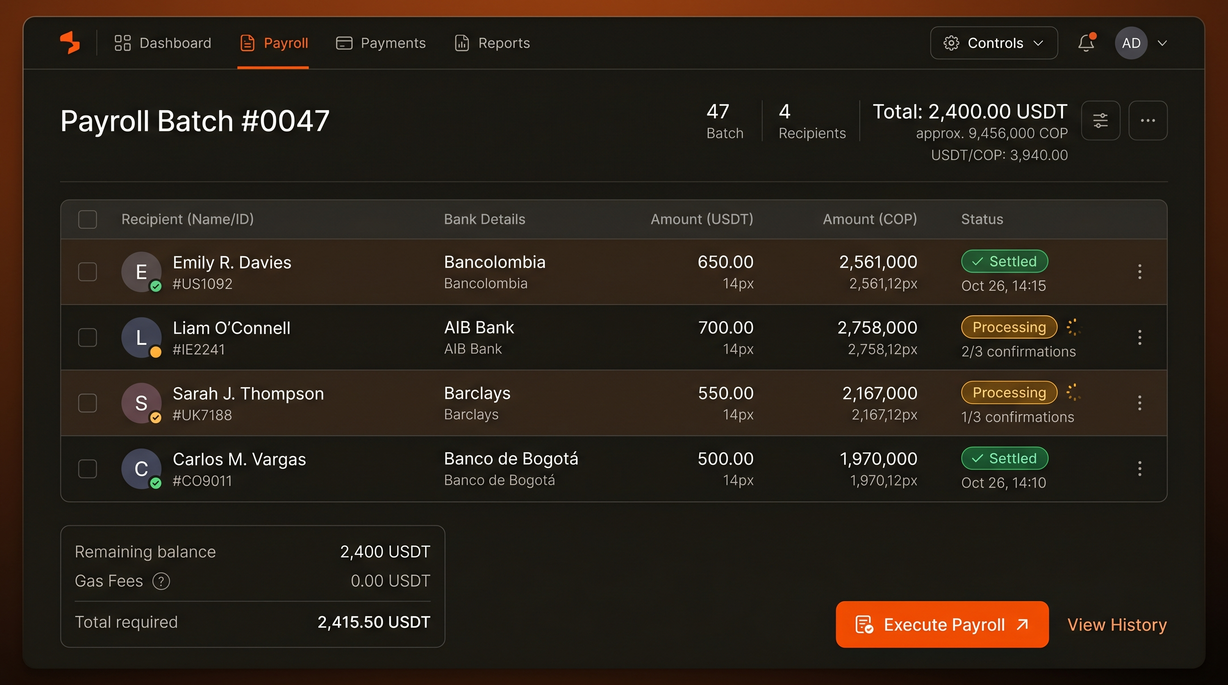Click Settled badge for Carlos M. Vargas

(x=1004, y=458)
